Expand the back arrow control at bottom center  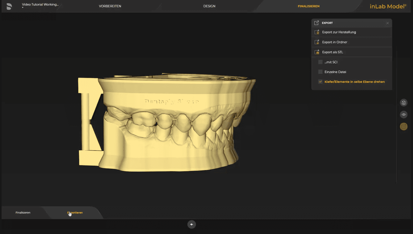click(192, 224)
